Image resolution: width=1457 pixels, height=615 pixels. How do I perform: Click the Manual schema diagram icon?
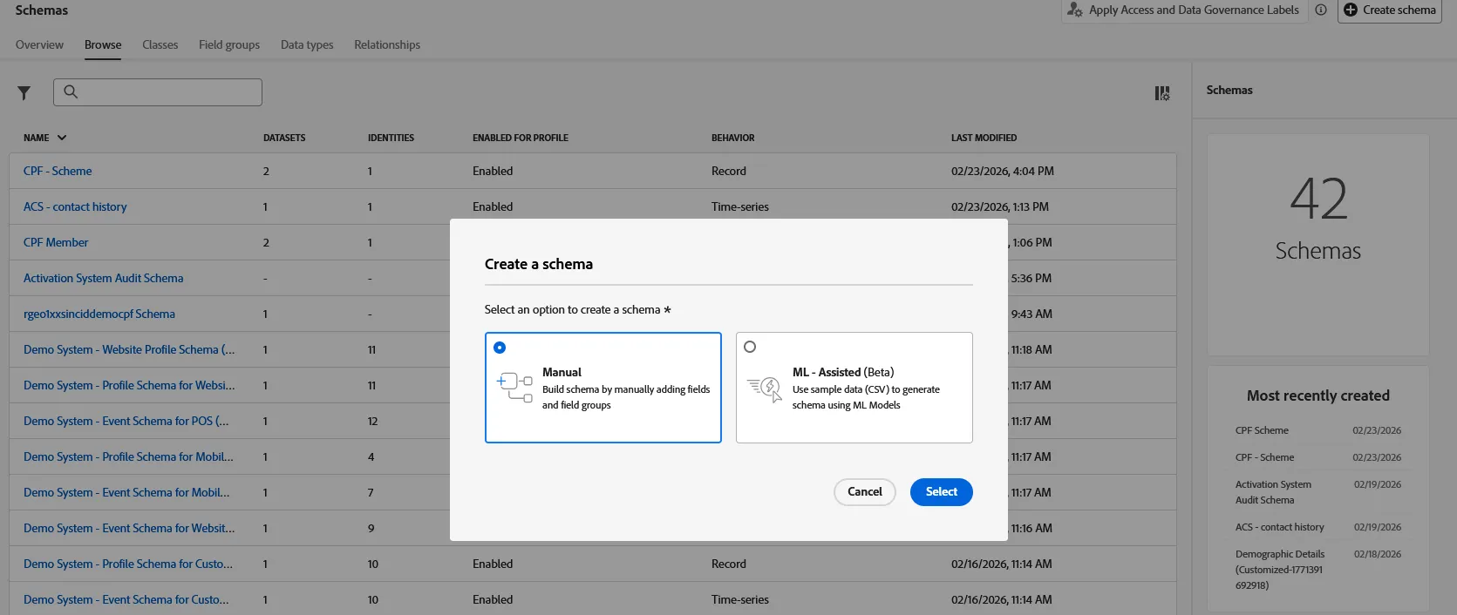tap(514, 388)
